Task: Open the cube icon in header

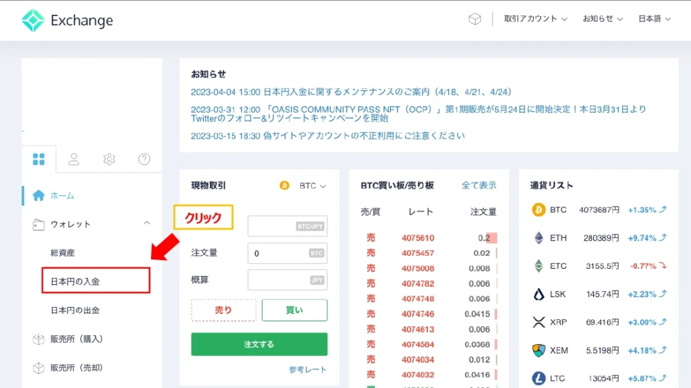Action: tap(474, 19)
